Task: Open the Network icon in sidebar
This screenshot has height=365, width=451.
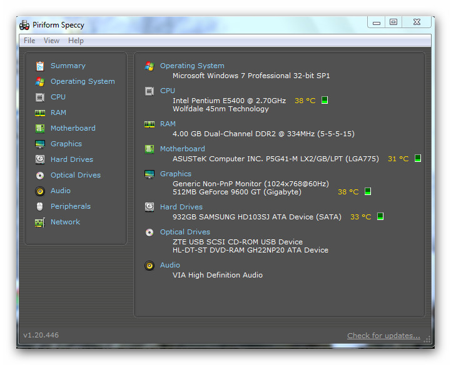Action: [40, 222]
